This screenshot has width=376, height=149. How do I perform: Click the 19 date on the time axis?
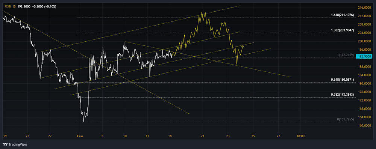pos(5,136)
